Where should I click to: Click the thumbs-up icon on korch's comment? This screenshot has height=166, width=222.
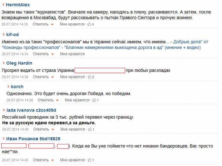pyautogui.click(x=94, y=100)
